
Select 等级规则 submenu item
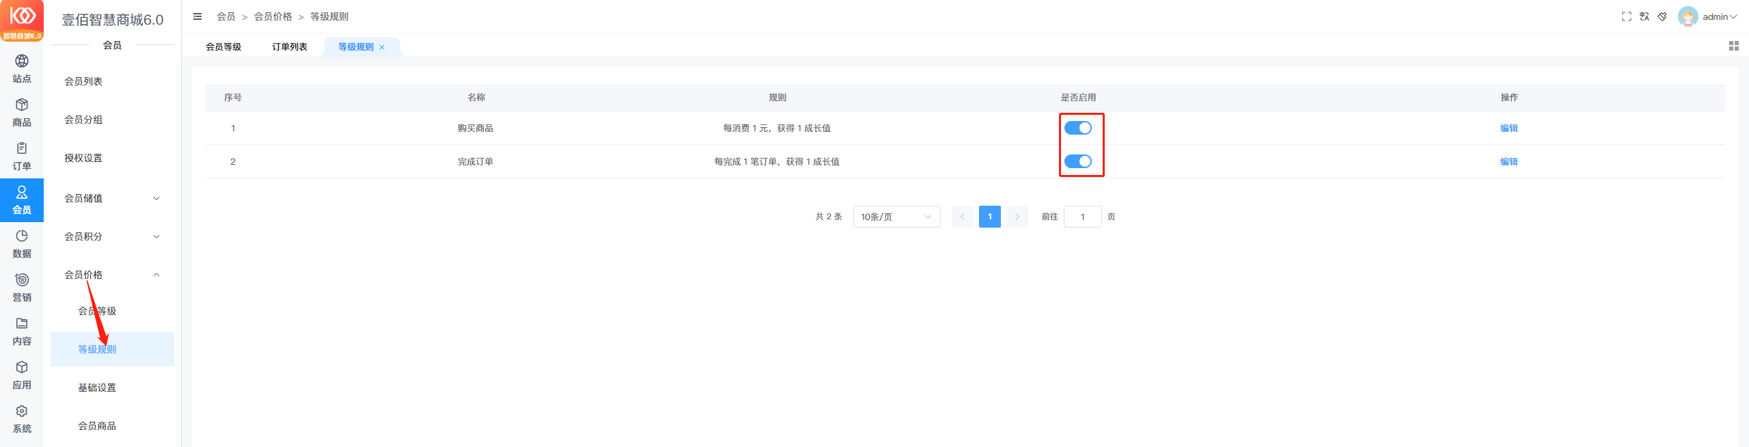coord(112,349)
